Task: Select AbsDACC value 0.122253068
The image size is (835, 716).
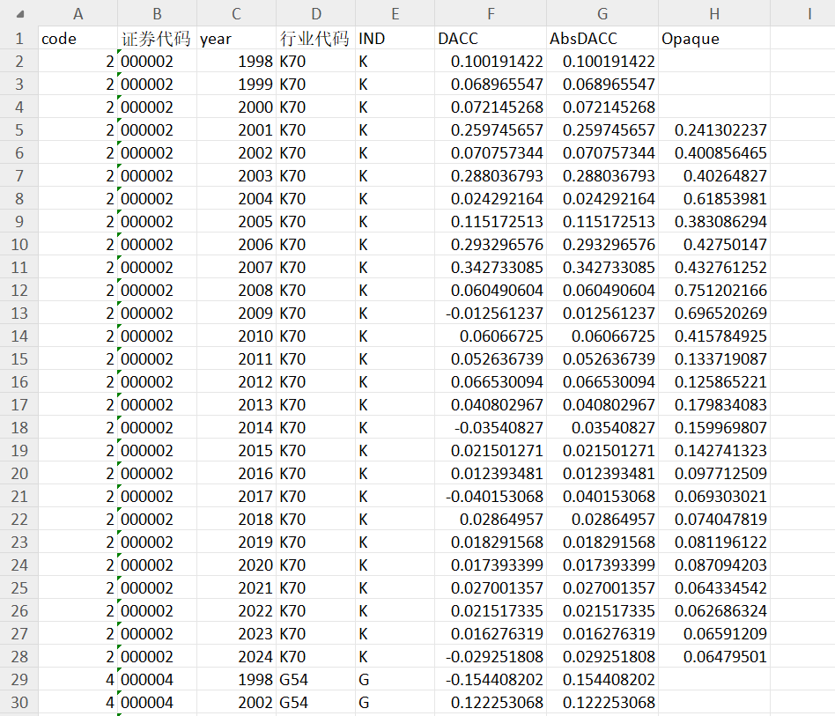Action: click(602, 702)
